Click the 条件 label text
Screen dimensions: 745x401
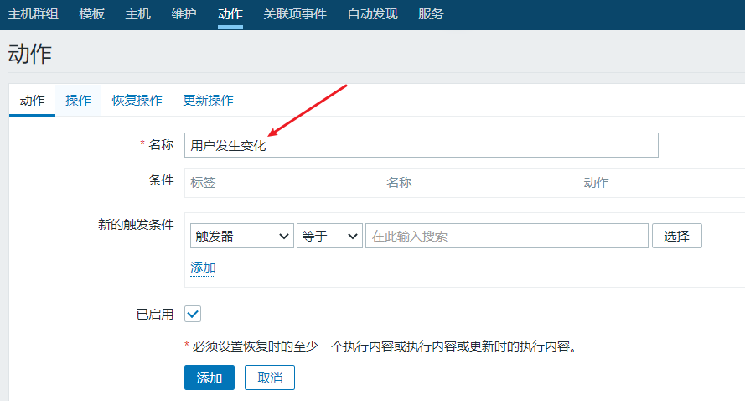161,180
